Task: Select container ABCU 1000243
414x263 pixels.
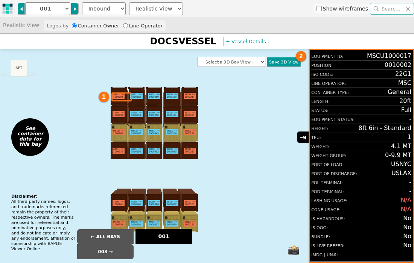Action: [190, 96]
